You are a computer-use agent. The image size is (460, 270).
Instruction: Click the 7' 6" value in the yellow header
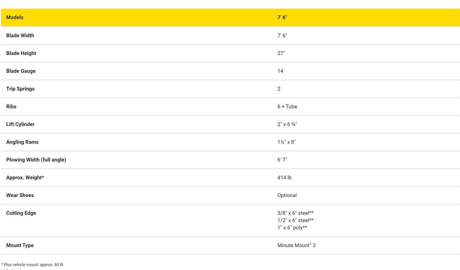(282, 17)
